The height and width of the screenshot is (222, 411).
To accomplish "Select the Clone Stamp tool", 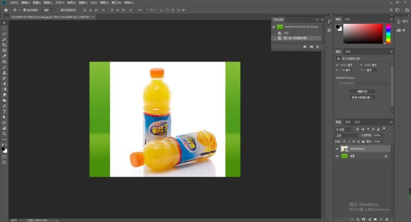I will (x=4, y=73).
